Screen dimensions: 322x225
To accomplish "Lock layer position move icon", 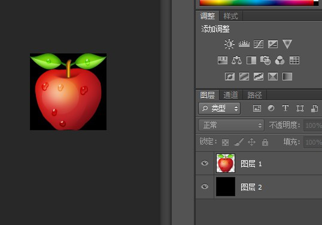I will (252, 142).
